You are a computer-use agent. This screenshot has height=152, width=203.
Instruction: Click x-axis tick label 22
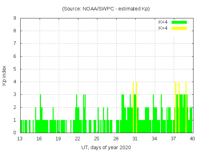77,139
